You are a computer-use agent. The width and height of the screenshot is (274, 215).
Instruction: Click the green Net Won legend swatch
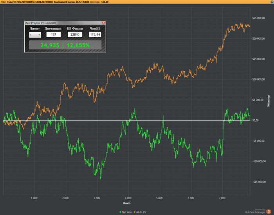click(x=120, y=212)
